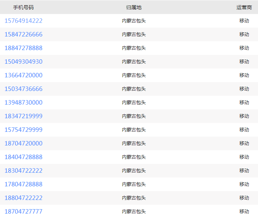Select 内蒙古包头 in the 18704727777 row
This screenshot has height=218, width=258.
pyautogui.click(x=134, y=212)
